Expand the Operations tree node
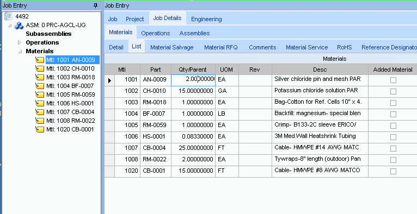Viewport: 417px width, 214px height. tap(19, 42)
